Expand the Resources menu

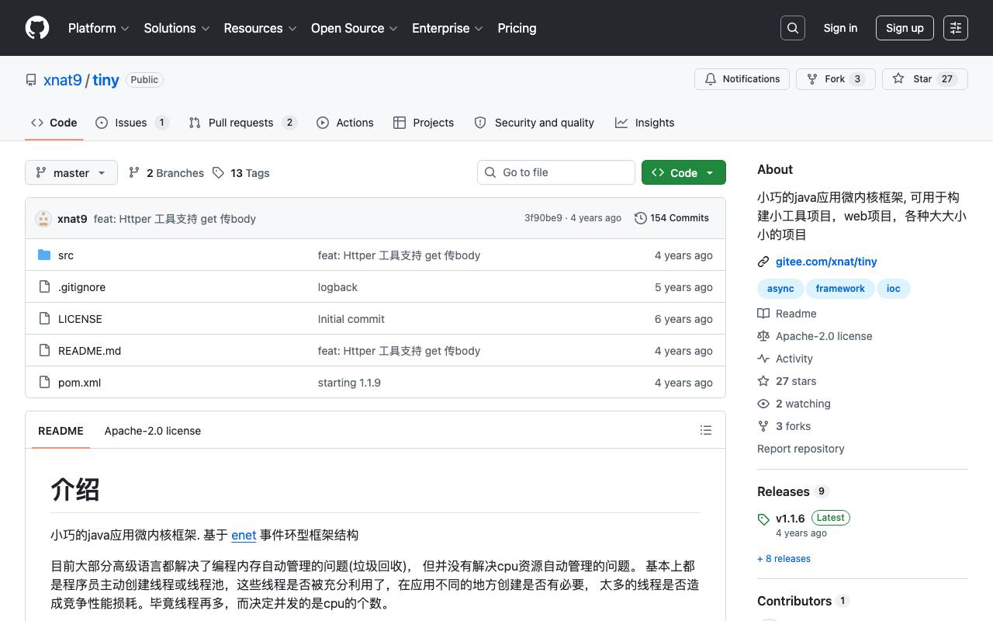pos(260,28)
